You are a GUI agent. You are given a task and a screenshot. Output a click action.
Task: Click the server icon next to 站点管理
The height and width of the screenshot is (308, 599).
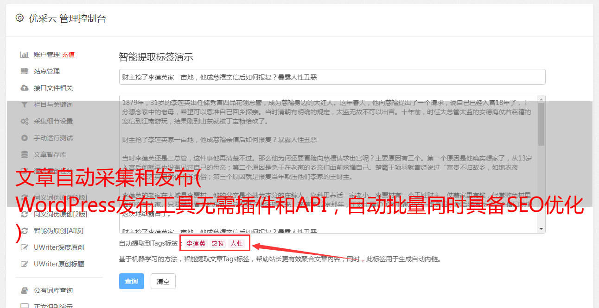(x=25, y=71)
